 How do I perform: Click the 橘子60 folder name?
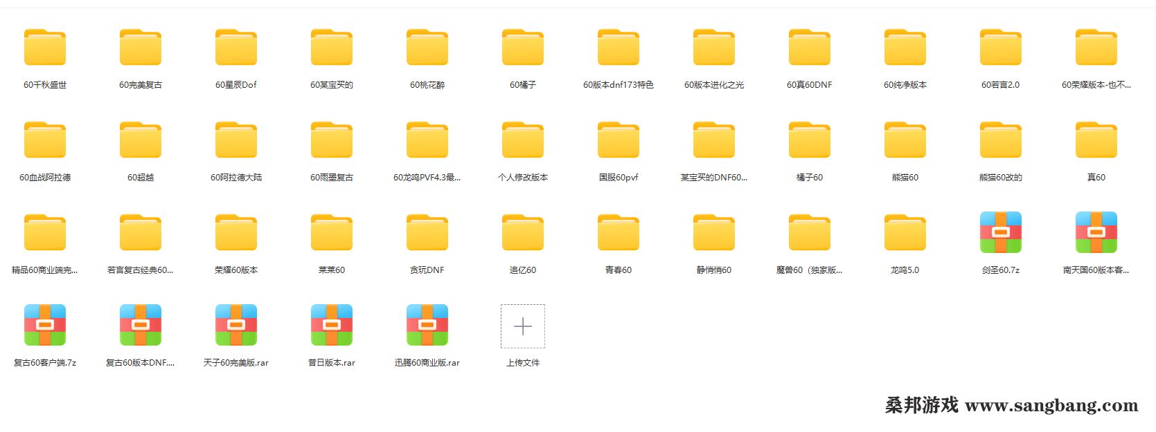[810, 178]
